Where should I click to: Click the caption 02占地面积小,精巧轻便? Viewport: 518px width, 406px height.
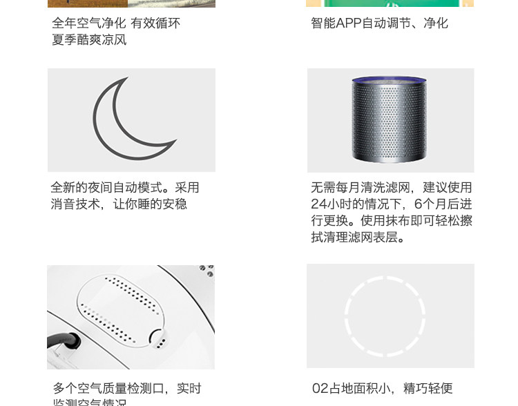tap(382, 389)
